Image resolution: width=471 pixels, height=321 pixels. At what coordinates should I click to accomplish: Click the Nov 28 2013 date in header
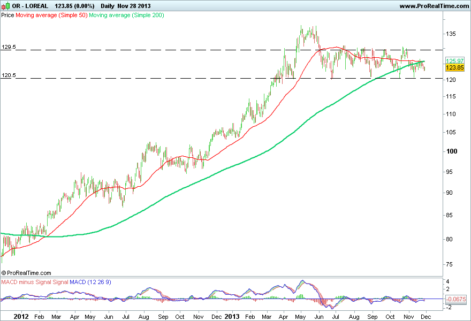click(x=134, y=6)
